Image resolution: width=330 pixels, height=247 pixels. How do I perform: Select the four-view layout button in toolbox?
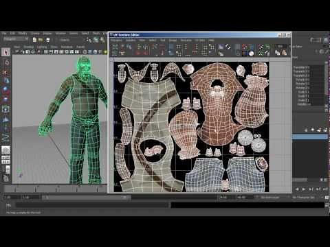[x=5, y=159]
